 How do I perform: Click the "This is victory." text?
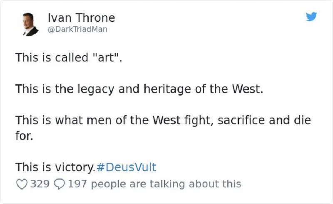(x=55, y=167)
